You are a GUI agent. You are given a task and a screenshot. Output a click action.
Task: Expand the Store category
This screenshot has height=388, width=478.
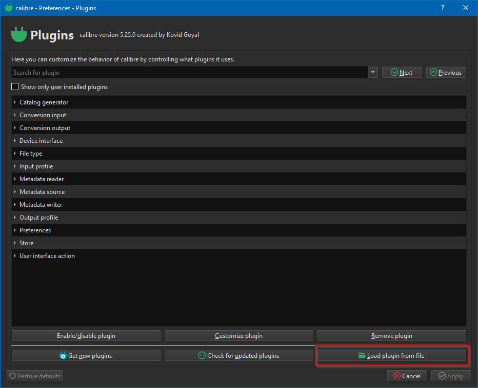[x=15, y=243]
